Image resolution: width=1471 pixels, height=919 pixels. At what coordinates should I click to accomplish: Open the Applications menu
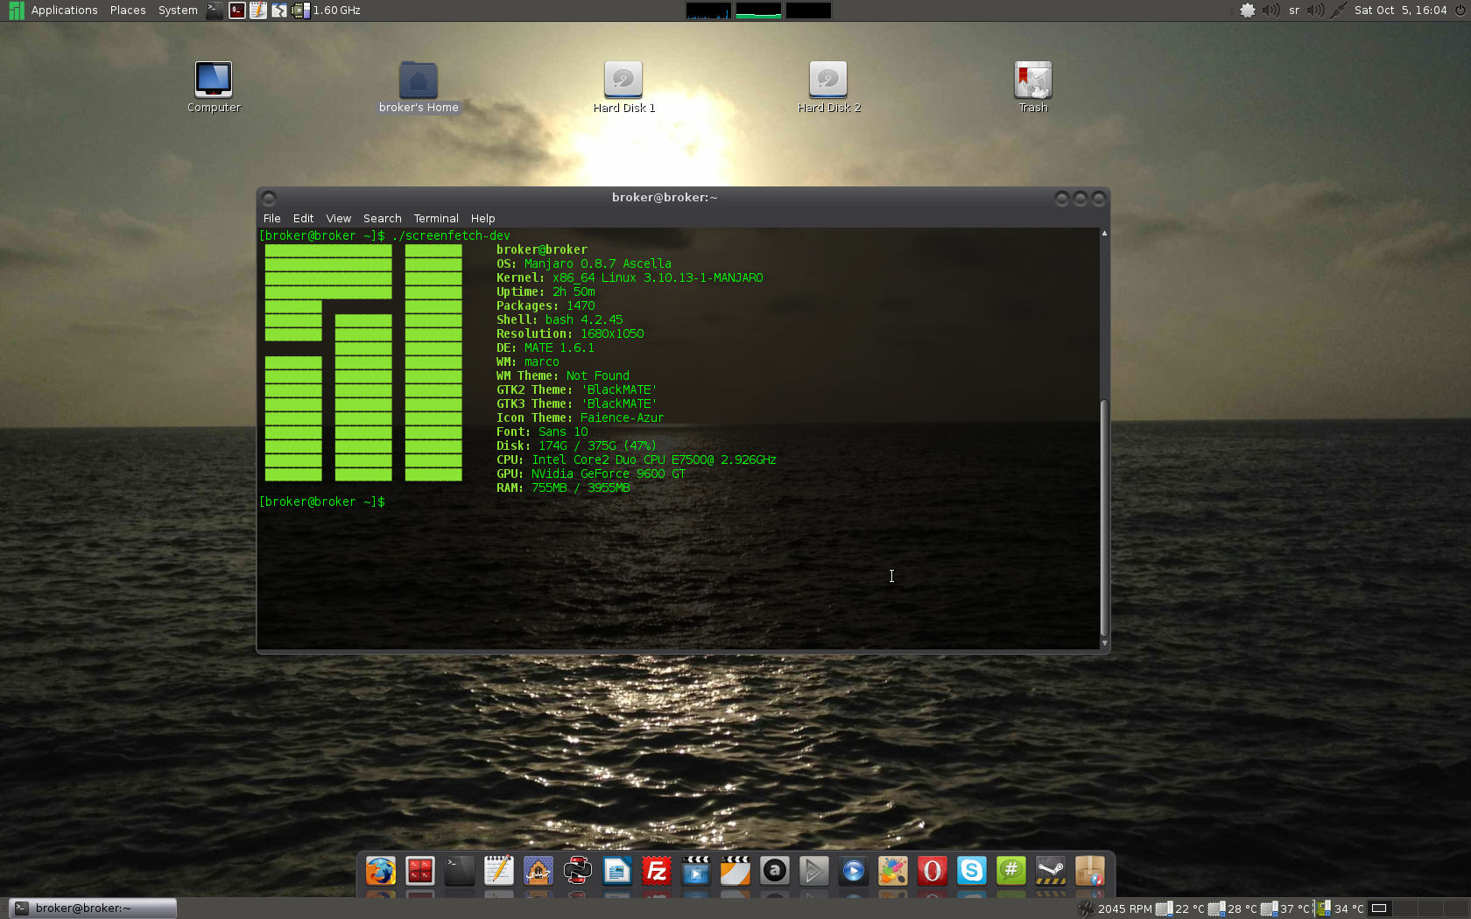64,11
